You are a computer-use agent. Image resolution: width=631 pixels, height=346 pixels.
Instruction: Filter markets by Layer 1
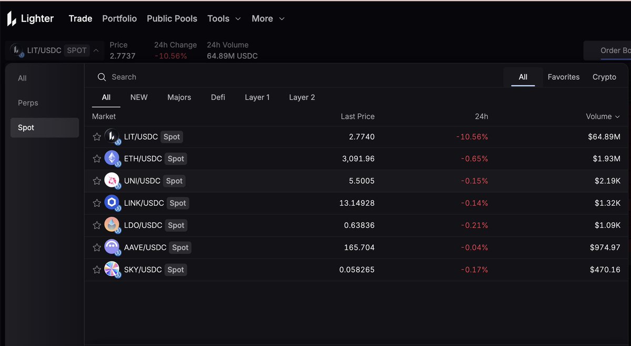click(257, 97)
